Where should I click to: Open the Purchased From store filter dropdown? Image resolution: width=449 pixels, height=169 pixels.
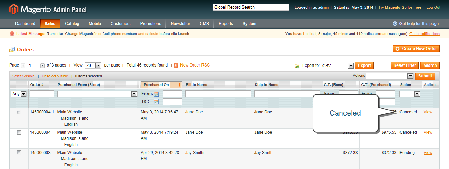pyautogui.click(x=97, y=94)
